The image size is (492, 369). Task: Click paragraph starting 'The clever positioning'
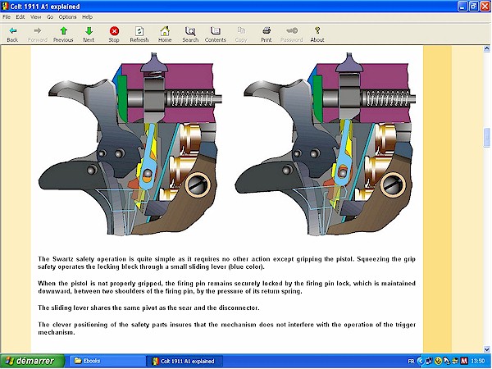click(x=226, y=328)
